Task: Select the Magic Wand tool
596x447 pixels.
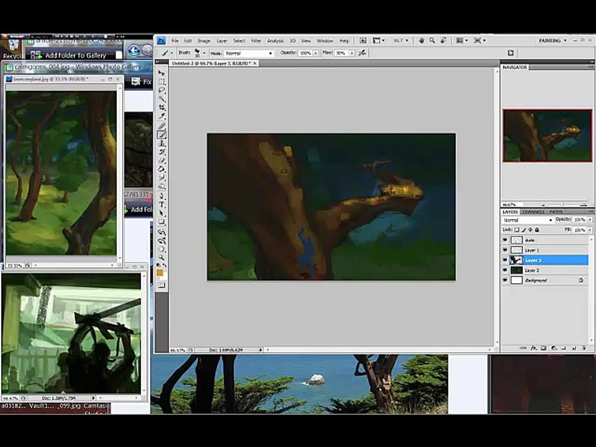Action: [x=161, y=99]
